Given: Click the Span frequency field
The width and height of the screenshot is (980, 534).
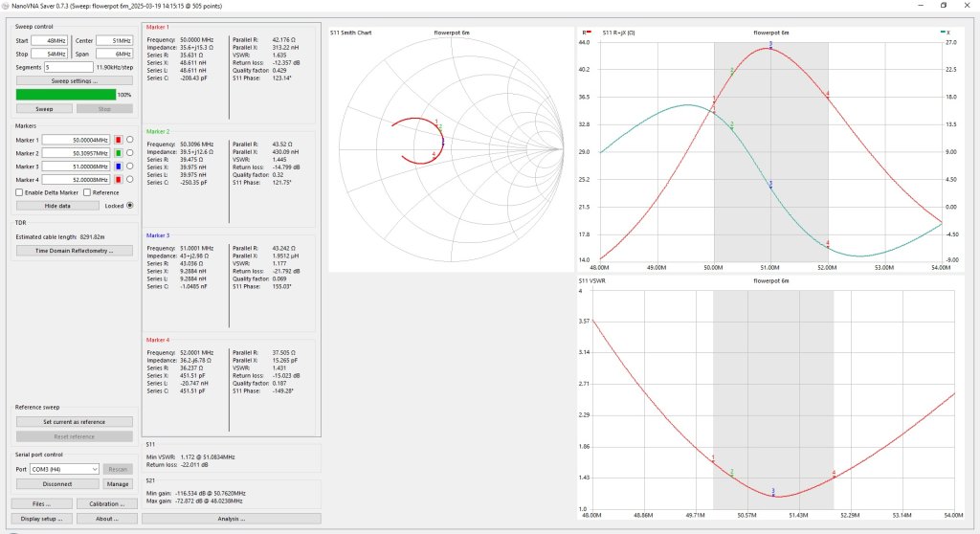Looking at the screenshot, I should 115,54.
